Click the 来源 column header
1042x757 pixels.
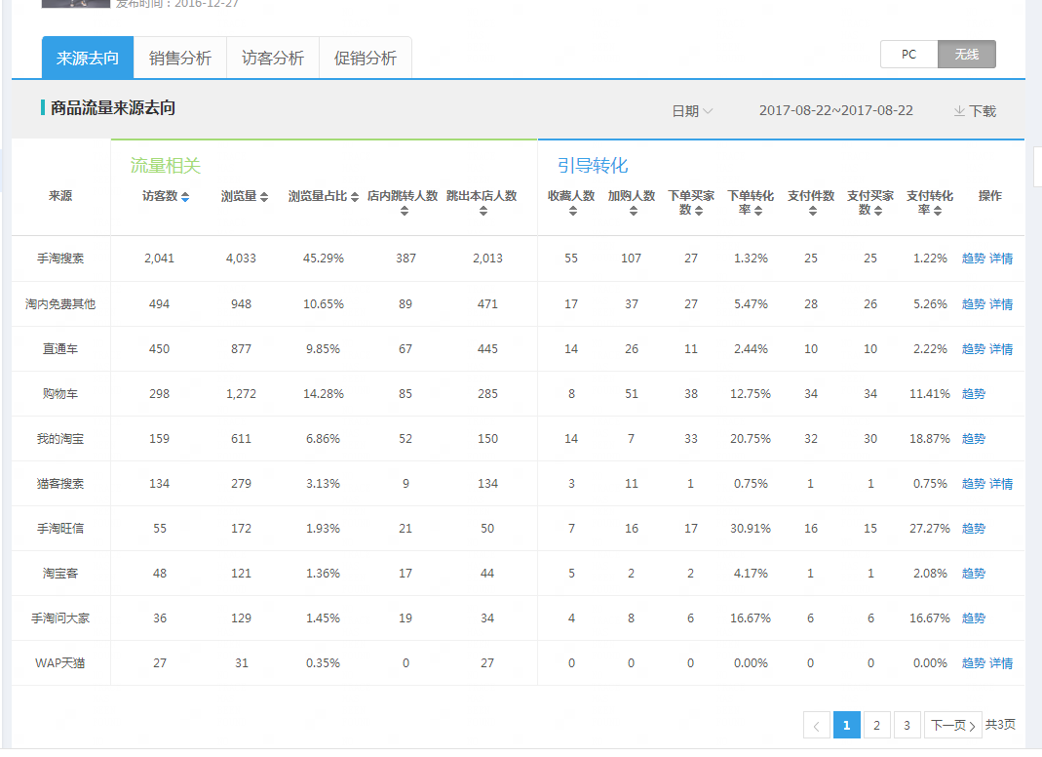click(x=60, y=196)
